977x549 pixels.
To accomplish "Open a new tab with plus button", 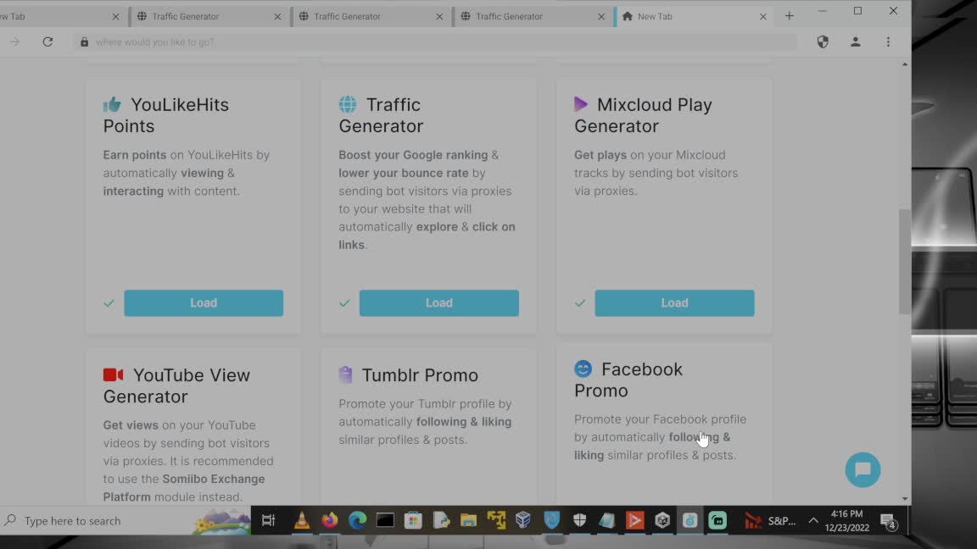I will [x=789, y=16].
